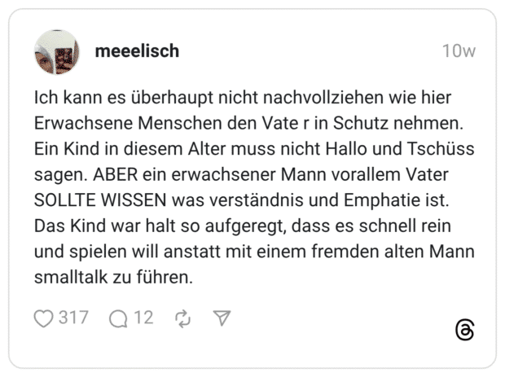
Task: Share the post via paper plane icon
Action: tap(221, 318)
